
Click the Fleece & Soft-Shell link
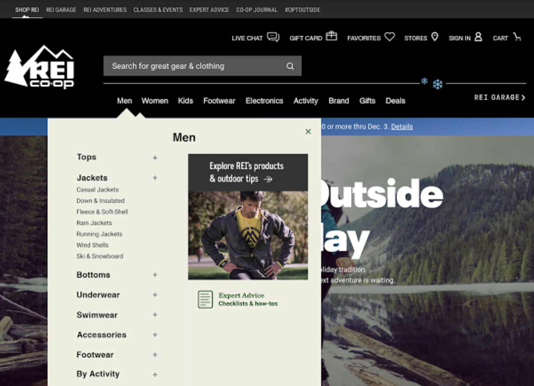pyautogui.click(x=102, y=212)
